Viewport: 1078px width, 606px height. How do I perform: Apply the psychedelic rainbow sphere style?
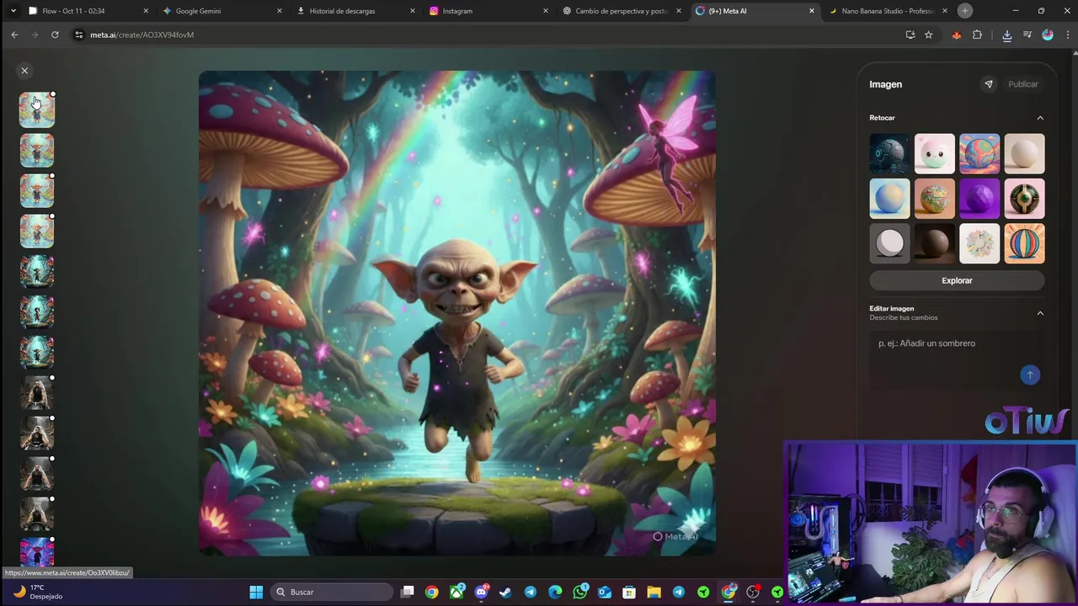(x=979, y=154)
